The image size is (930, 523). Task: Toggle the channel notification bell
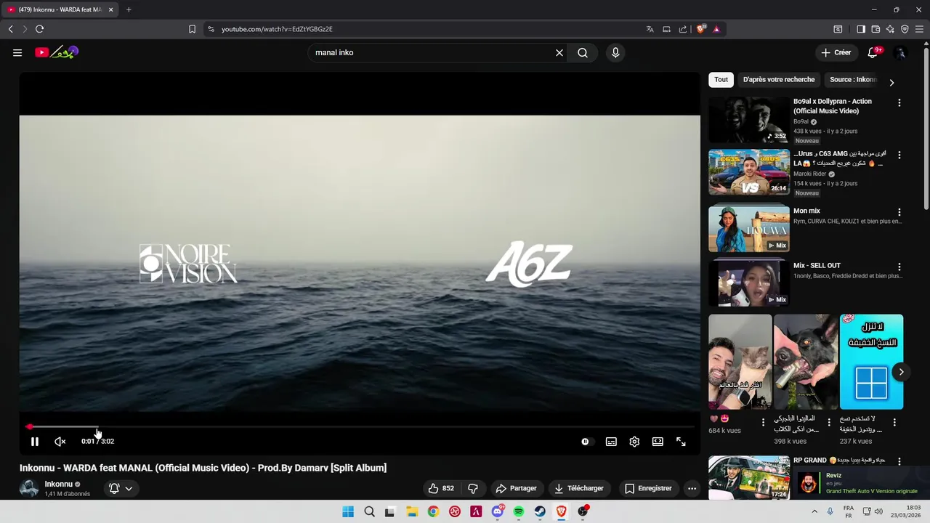tap(114, 488)
